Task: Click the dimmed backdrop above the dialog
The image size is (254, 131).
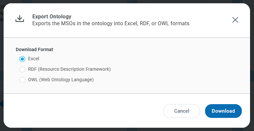Action: [x=127, y=1]
